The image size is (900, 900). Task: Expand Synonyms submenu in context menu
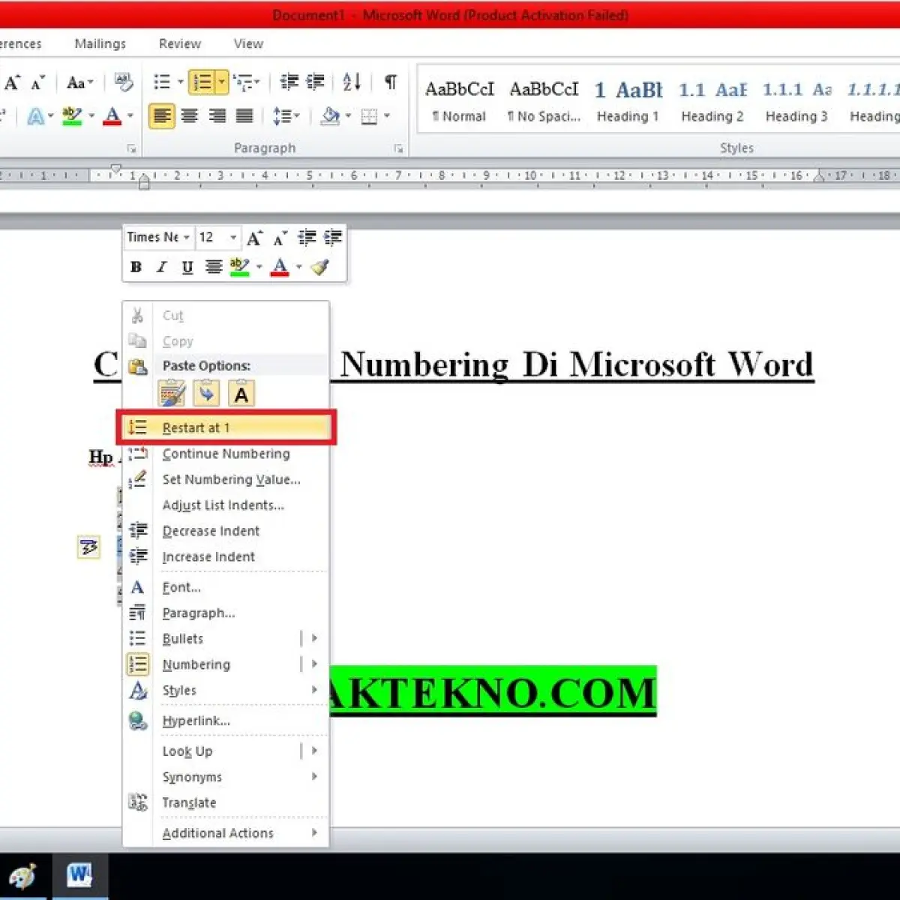(x=314, y=776)
